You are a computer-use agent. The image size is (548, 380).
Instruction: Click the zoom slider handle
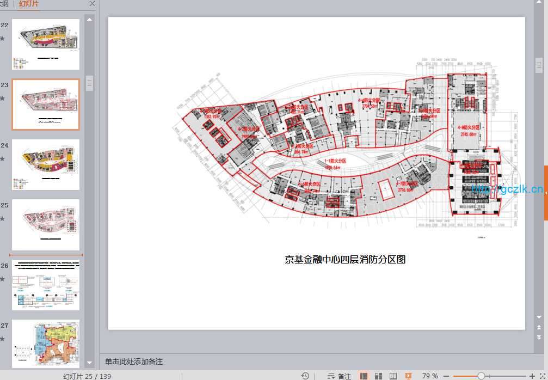(x=481, y=376)
